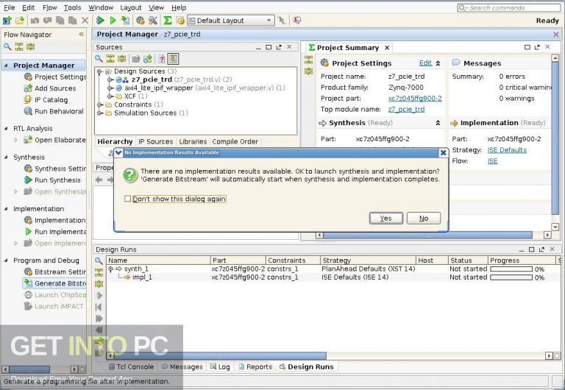Toggle the highlighted view button in Sources toolbar

pos(174,59)
